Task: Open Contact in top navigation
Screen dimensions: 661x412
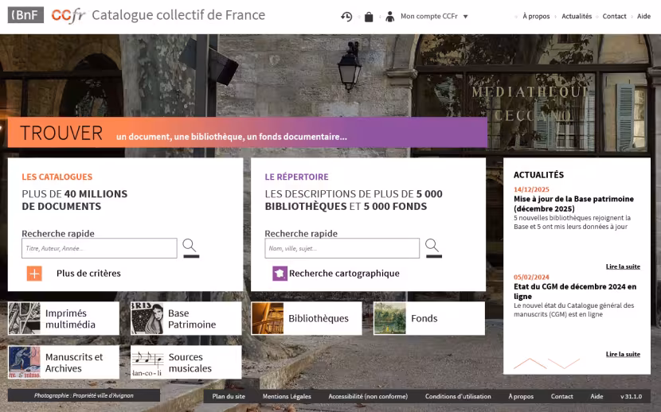Action: coord(614,17)
